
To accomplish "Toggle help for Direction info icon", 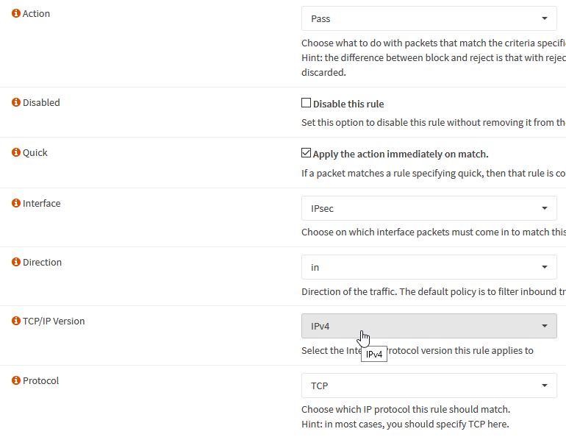I will (16, 263).
